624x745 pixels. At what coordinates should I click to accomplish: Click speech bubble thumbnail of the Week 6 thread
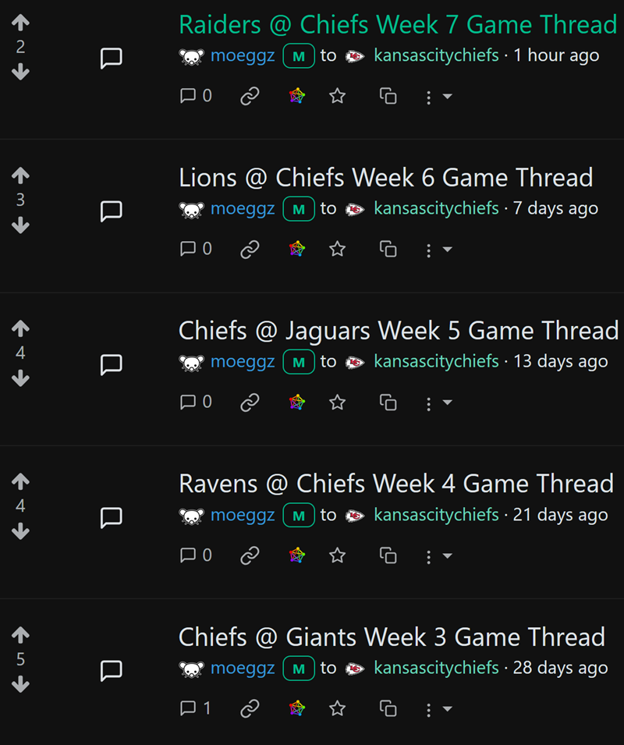tap(112, 211)
